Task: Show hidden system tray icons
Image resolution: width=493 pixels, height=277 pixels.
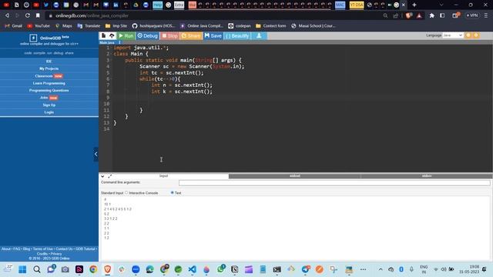Action: tap(381, 269)
